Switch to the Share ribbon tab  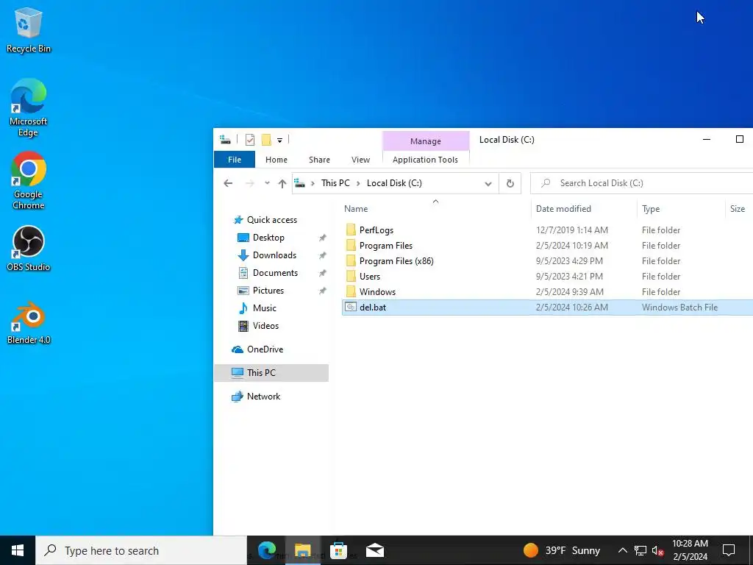click(319, 160)
